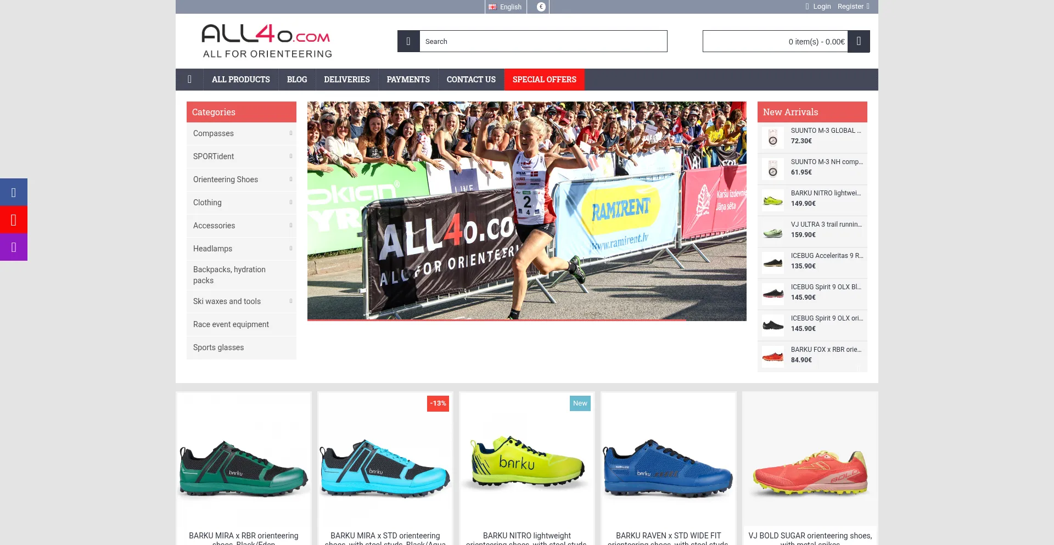
Task: Open Backpacks, hydration packs category
Action: pyautogui.click(x=242, y=275)
